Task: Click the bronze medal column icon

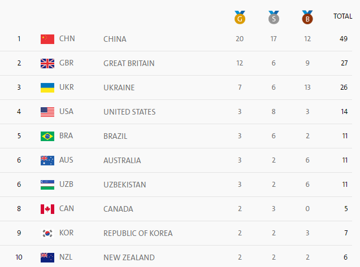Action: [307, 17]
